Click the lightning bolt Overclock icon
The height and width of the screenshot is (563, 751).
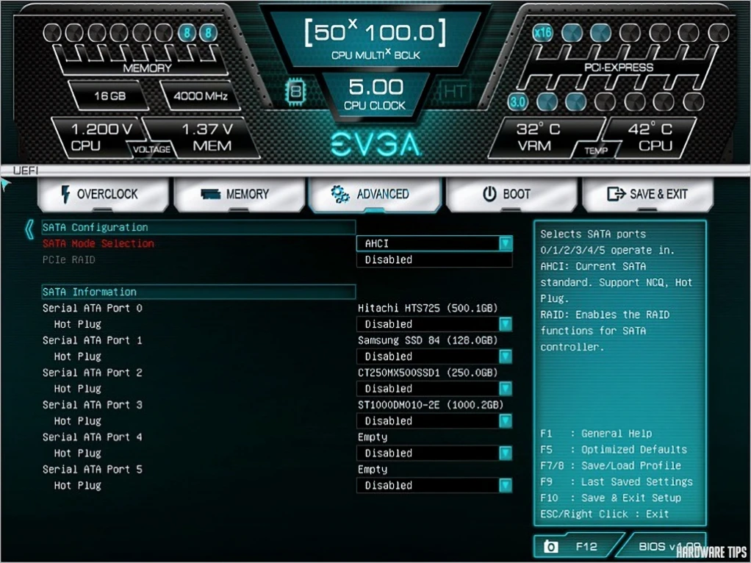(65, 194)
